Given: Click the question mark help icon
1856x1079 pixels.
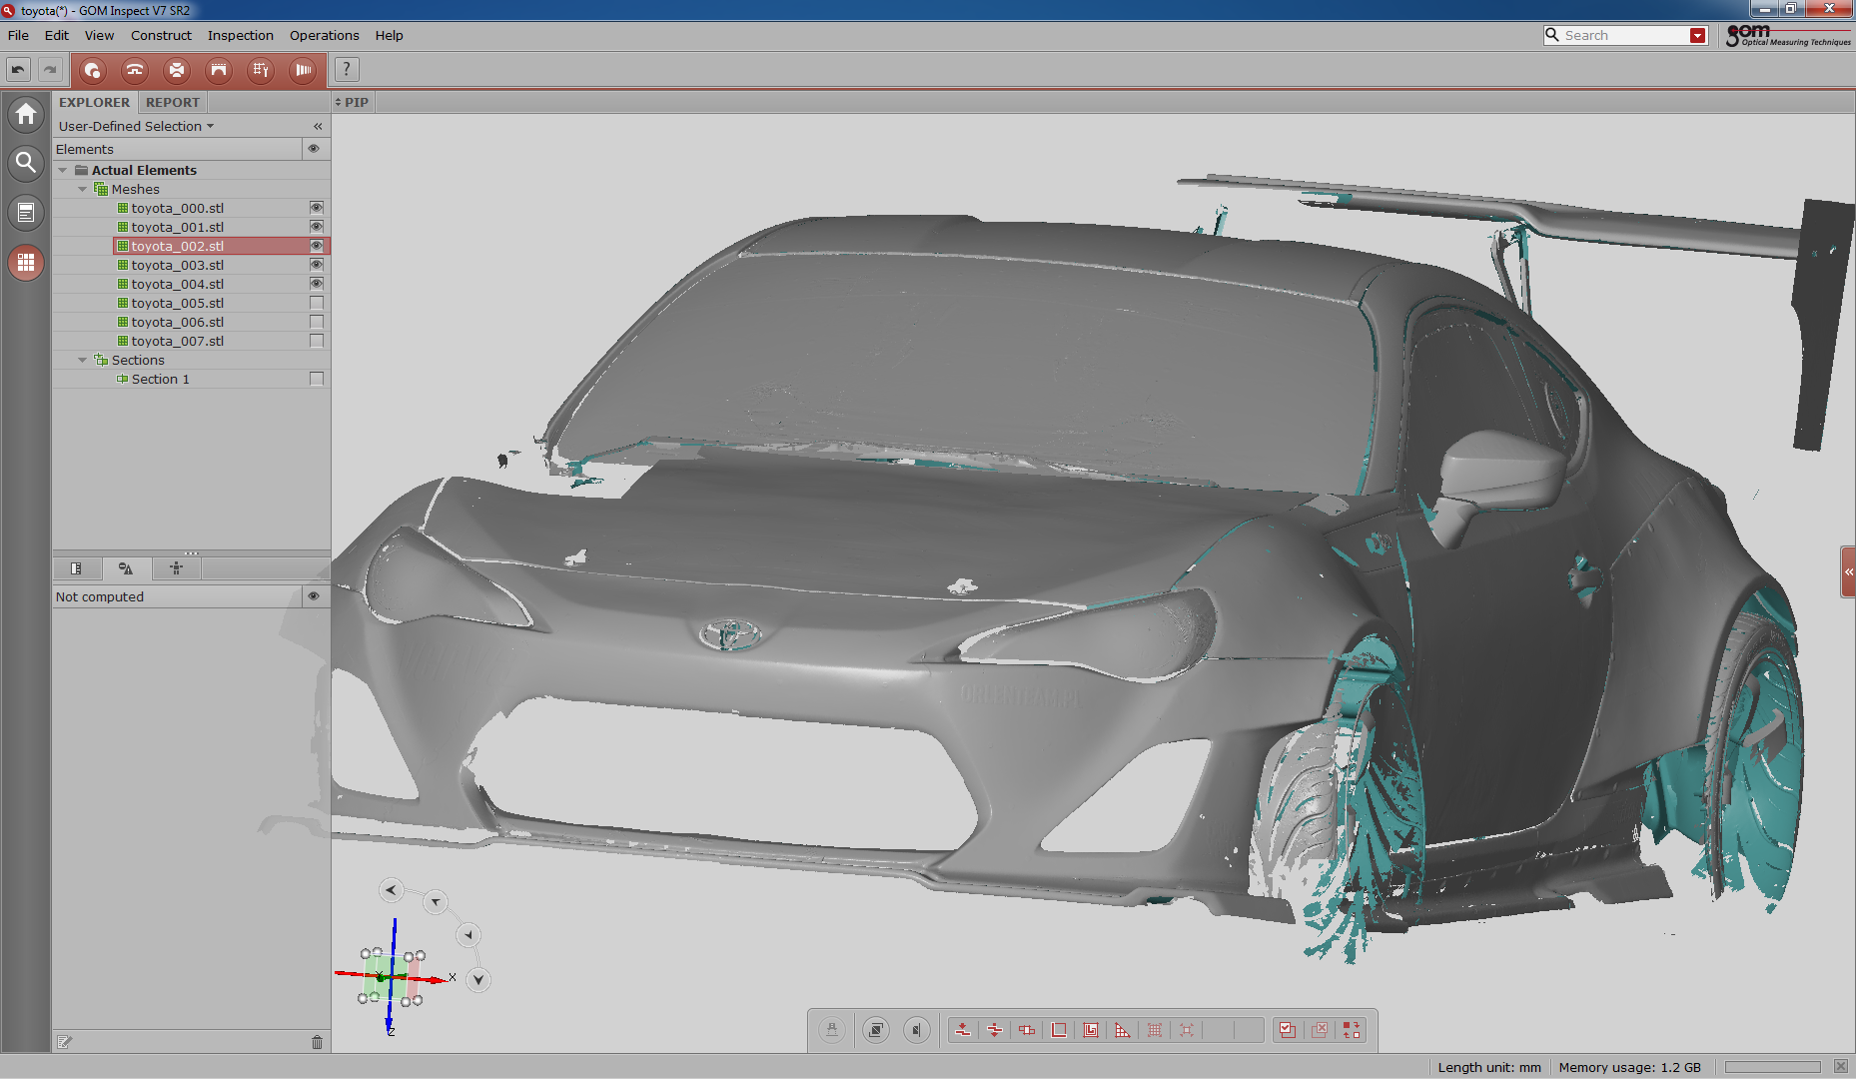Looking at the screenshot, I should pos(346,70).
